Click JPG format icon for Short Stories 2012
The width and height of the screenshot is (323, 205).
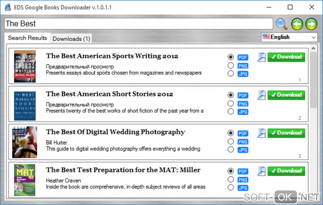[x=243, y=112]
